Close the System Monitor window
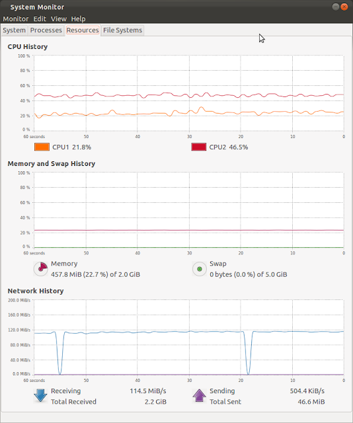353x423 pixels. coord(344,7)
